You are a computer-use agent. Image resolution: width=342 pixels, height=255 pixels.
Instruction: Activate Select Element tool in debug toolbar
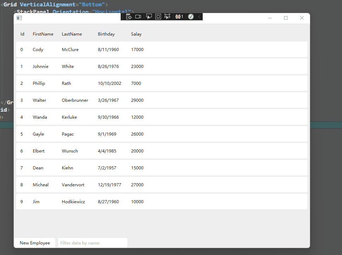[149, 17]
